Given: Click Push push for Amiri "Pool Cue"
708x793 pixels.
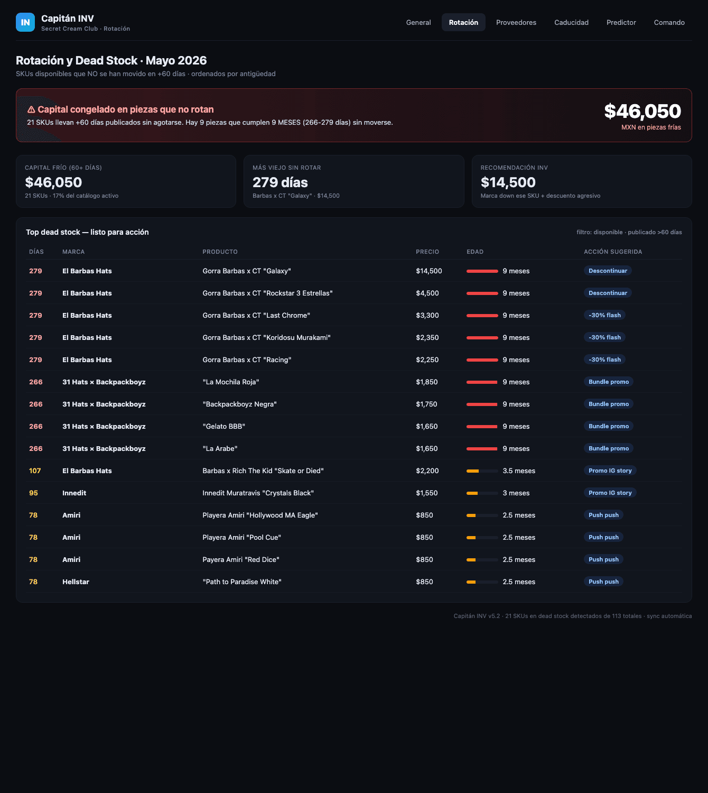Looking at the screenshot, I should [603, 537].
